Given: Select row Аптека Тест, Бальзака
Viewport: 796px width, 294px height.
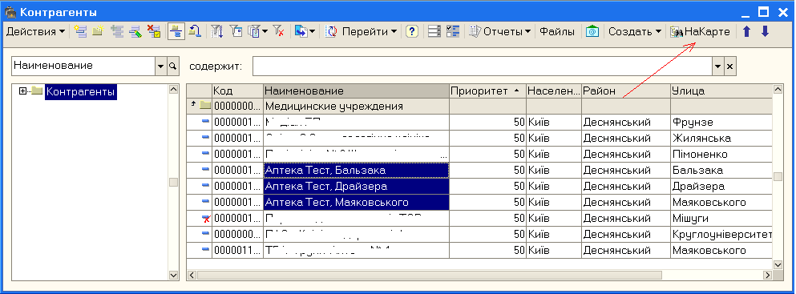Looking at the screenshot, I should pyautogui.click(x=357, y=171).
